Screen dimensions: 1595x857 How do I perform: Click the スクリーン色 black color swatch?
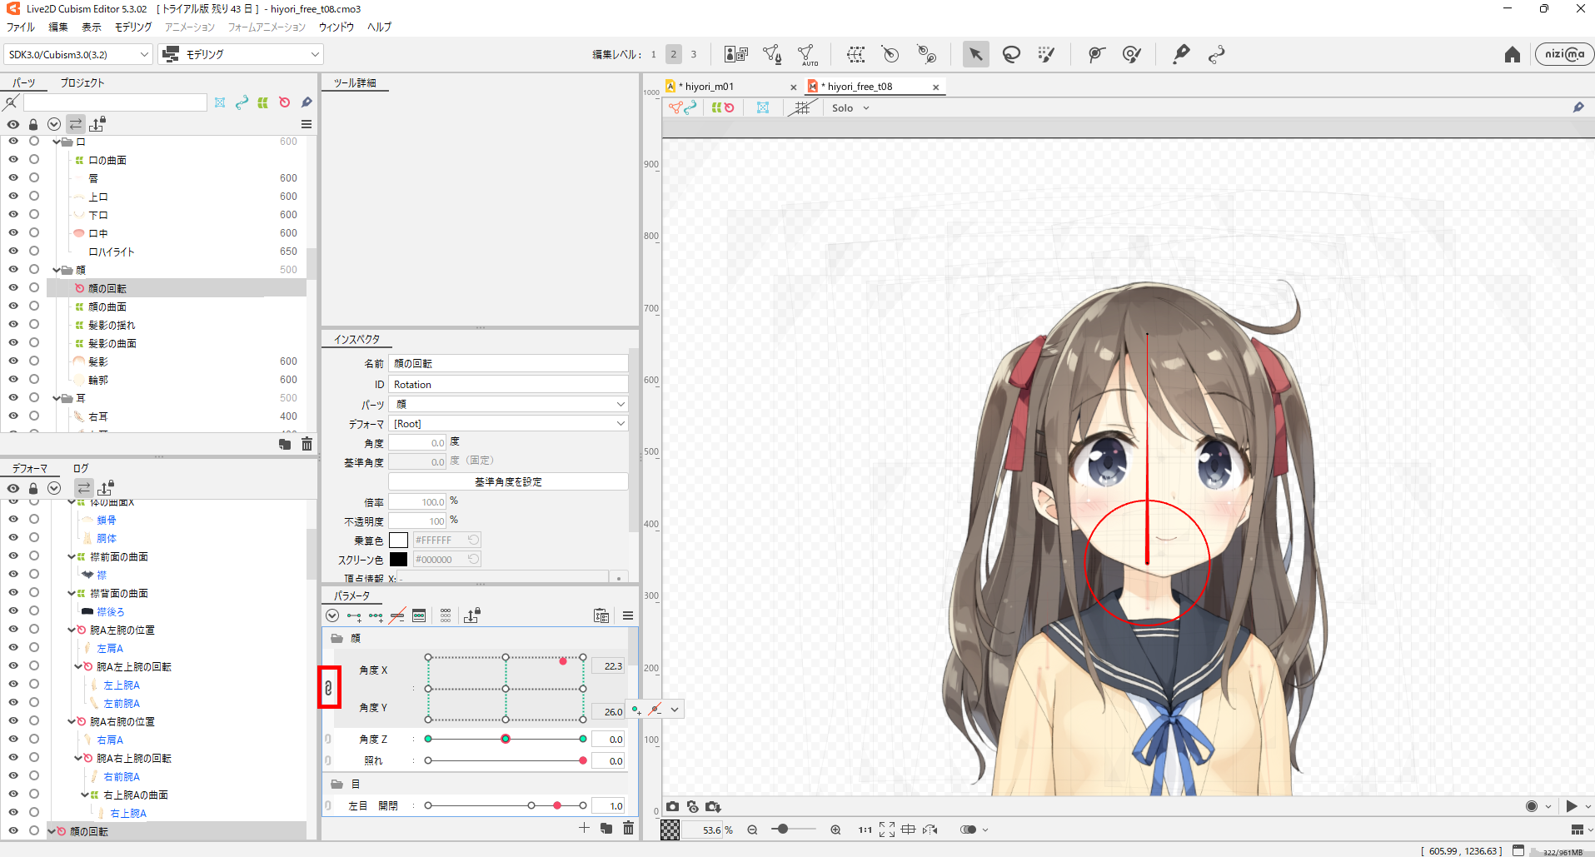[x=399, y=559]
